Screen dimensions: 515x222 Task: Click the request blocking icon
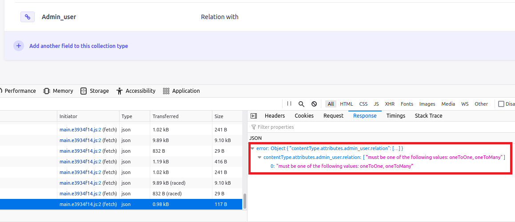tap(314, 104)
